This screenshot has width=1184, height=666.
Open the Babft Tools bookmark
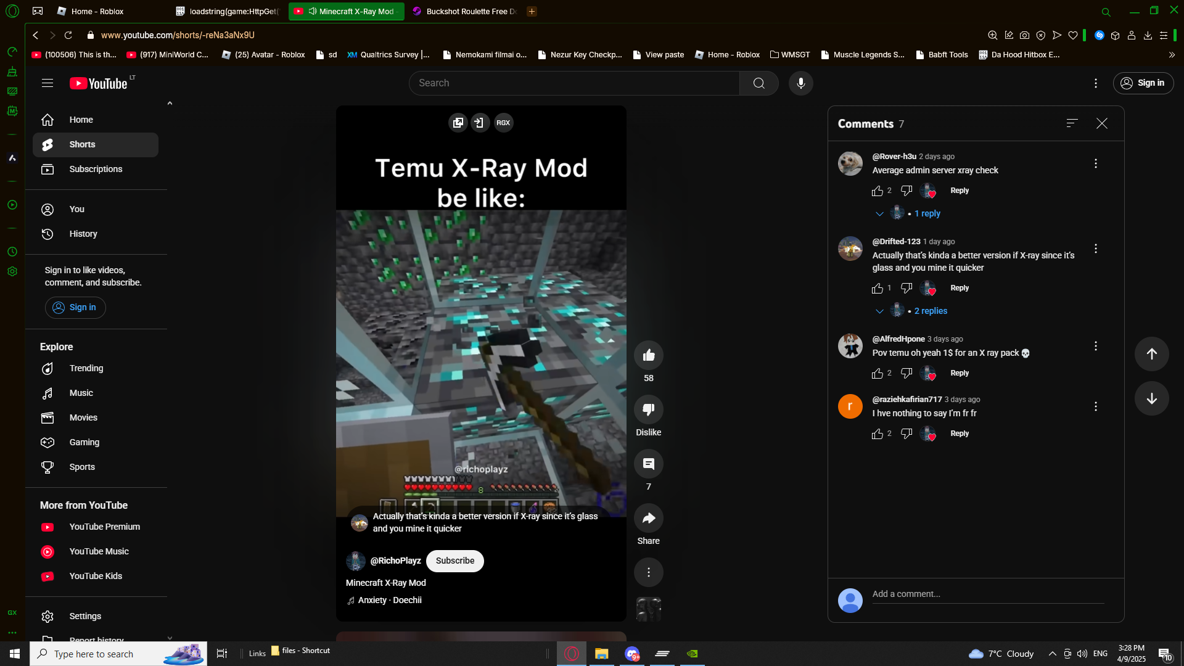pos(942,54)
